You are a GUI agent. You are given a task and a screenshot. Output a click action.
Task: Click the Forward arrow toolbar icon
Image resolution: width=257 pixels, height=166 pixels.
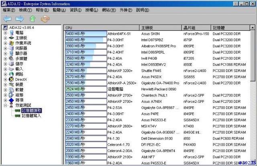coord(20,19)
